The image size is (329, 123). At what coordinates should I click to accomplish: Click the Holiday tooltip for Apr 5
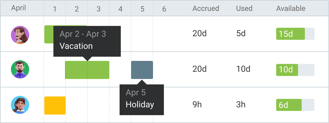(x=142, y=99)
